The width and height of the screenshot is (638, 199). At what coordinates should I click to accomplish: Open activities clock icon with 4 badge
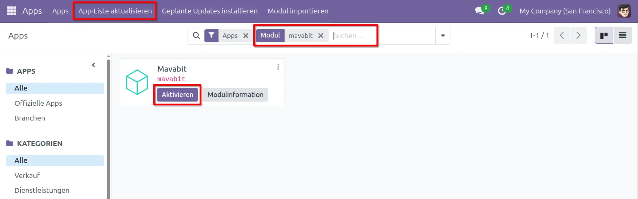pyautogui.click(x=502, y=11)
